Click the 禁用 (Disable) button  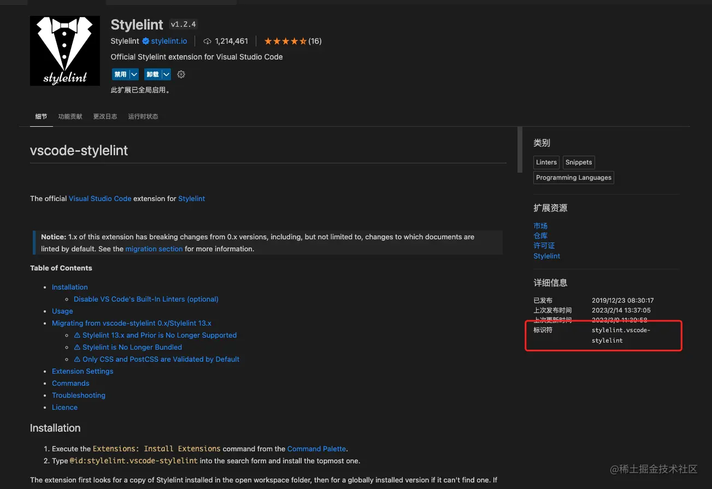[120, 74]
